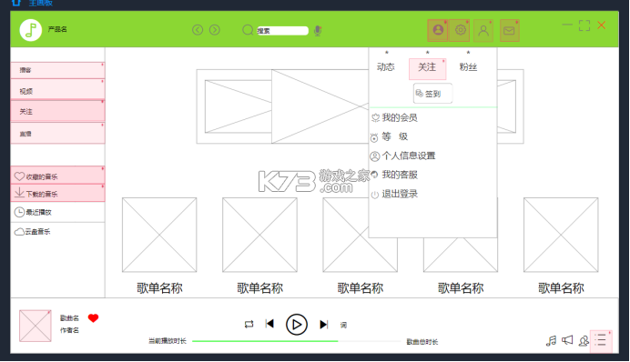
Task: Click the 歌曲名 song title text
Action: (69, 318)
